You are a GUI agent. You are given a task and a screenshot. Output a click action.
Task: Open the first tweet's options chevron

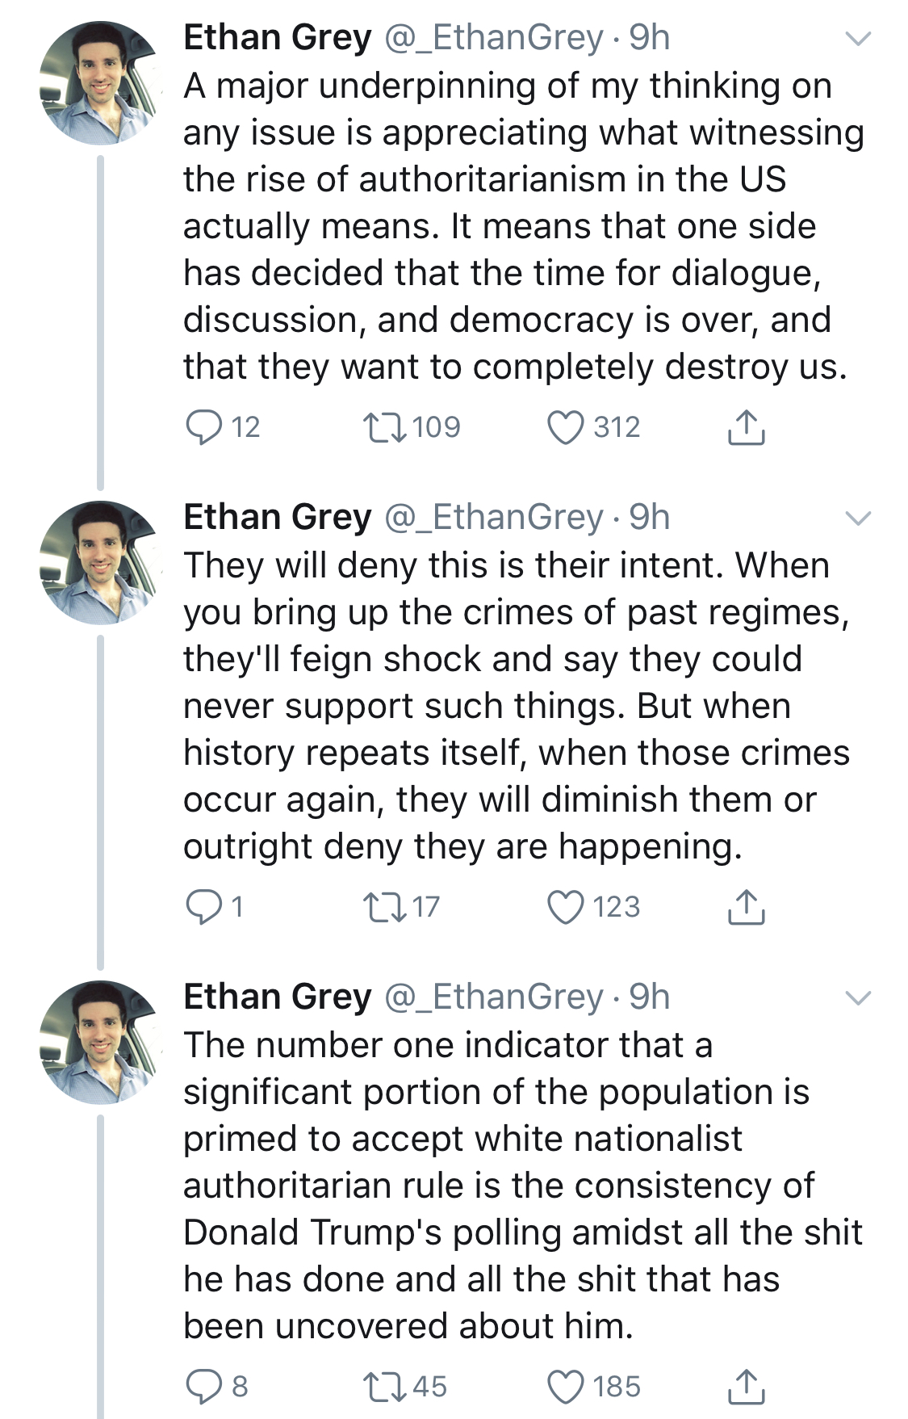[x=858, y=38]
